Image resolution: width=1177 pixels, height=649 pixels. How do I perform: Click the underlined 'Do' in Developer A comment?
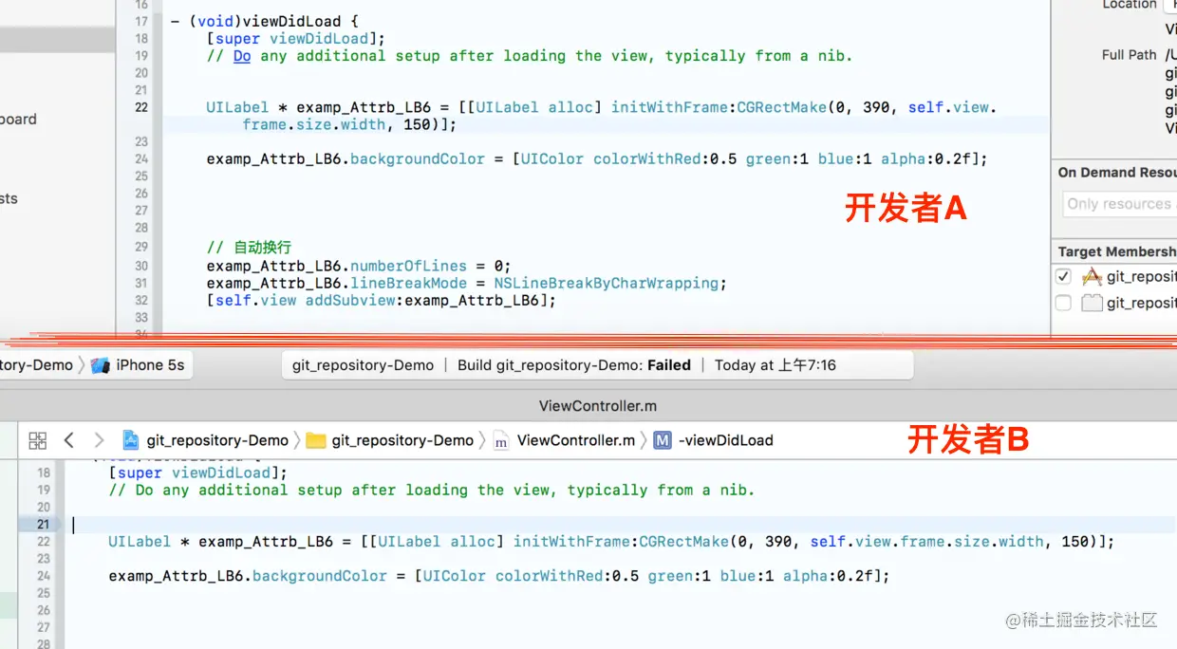tap(242, 56)
